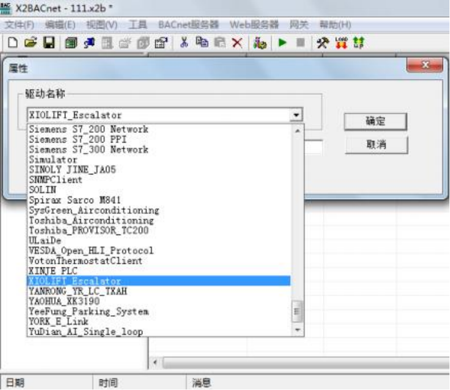450x390 pixels.
Task: Click the hammer and wrench tools icon
Action: (x=323, y=43)
